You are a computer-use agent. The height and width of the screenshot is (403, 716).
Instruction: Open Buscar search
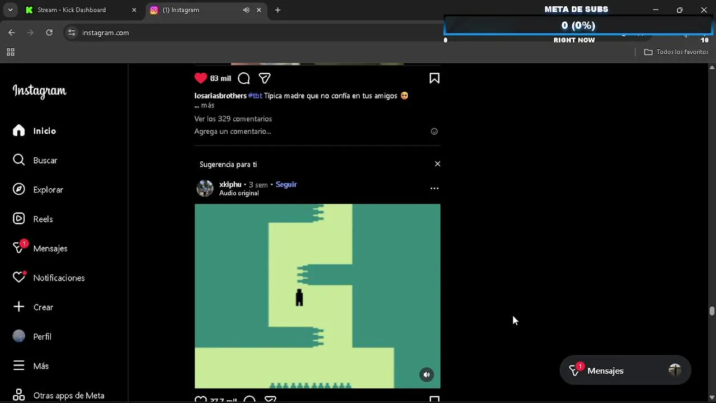pyautogui.click(x=35, y=160)
